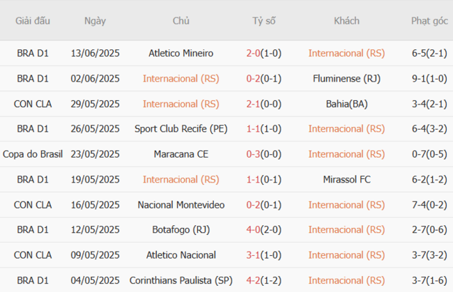Viewport: 453px width, 292px height.
Task: Click the Copa do Brasil league cell
Action: tap(33, 154)
